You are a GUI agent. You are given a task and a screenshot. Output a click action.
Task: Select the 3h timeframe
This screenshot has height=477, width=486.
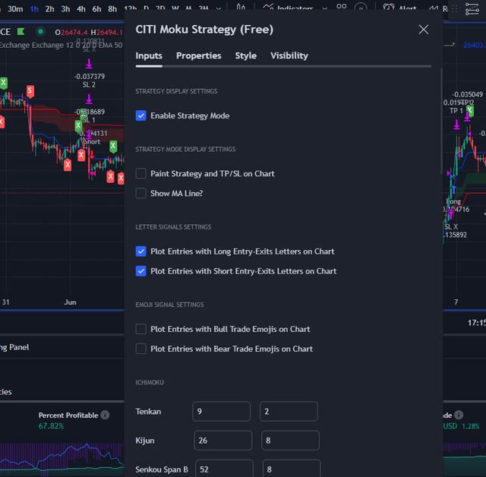click(65, 9)
